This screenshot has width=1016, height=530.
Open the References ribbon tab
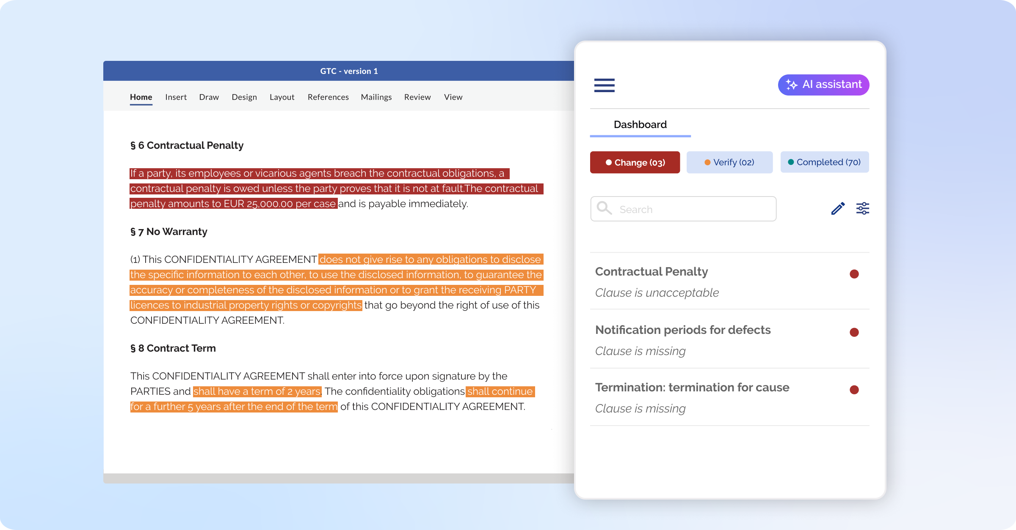pyautogui.click(x=328, y=97)
